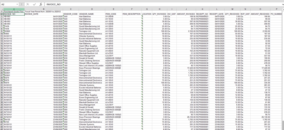The width and height of the screenshot is (284, 130).
Task: Select invoice number 263862 cell
Action: [14, 31]
